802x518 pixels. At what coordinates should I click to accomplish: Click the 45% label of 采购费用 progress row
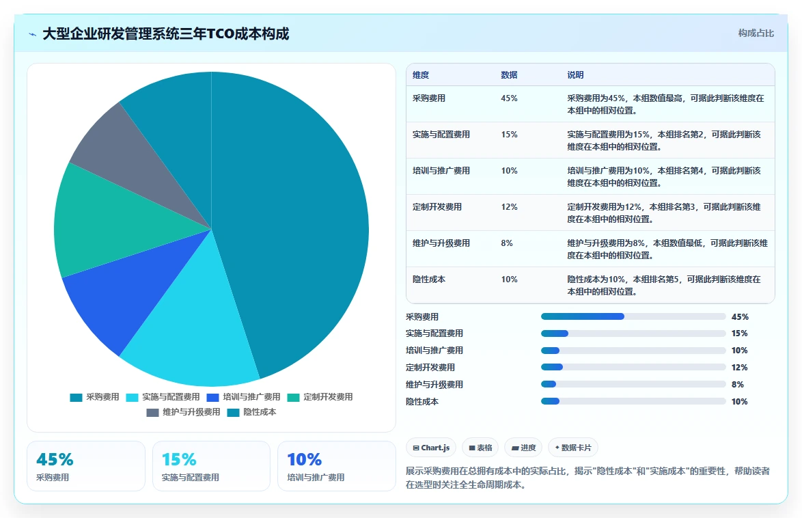click(x=740, y=317)
